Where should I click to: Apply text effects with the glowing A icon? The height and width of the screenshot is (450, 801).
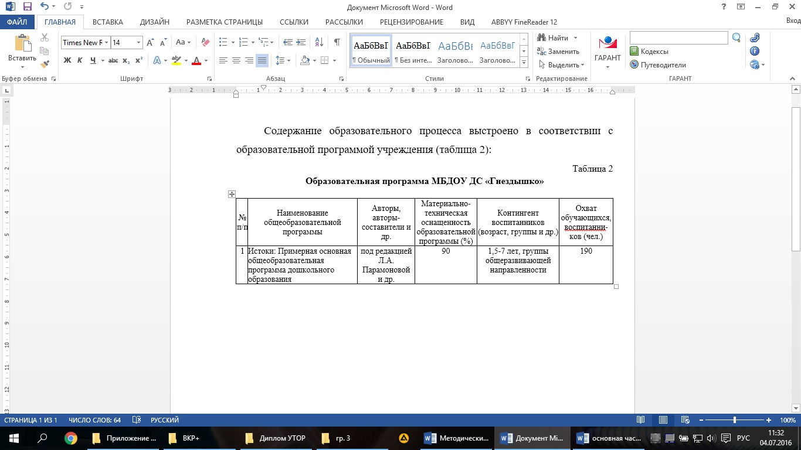pyautogui.click(x=157, y=60)
